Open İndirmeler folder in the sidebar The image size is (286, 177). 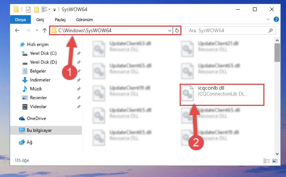click(40, 80)
